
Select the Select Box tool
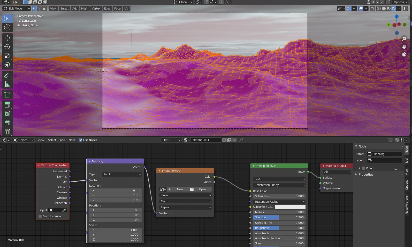pyautogui.click(x=7, y=19)
